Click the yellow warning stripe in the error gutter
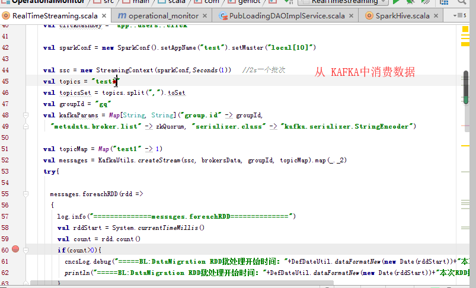The width and height of the screenshot is (476, 288). [465, 44]
